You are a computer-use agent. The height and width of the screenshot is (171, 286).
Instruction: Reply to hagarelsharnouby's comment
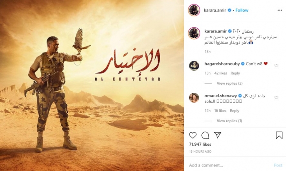click(235, 73)
